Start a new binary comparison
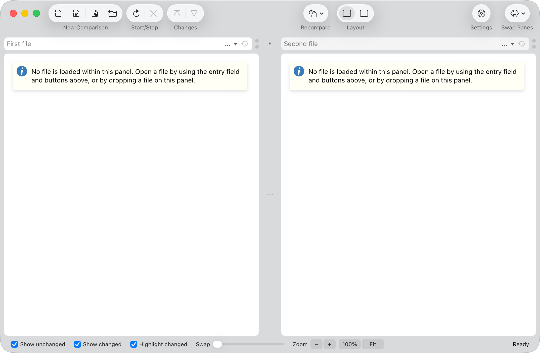Viewport: 540px width, 353px height. (76, 13)
